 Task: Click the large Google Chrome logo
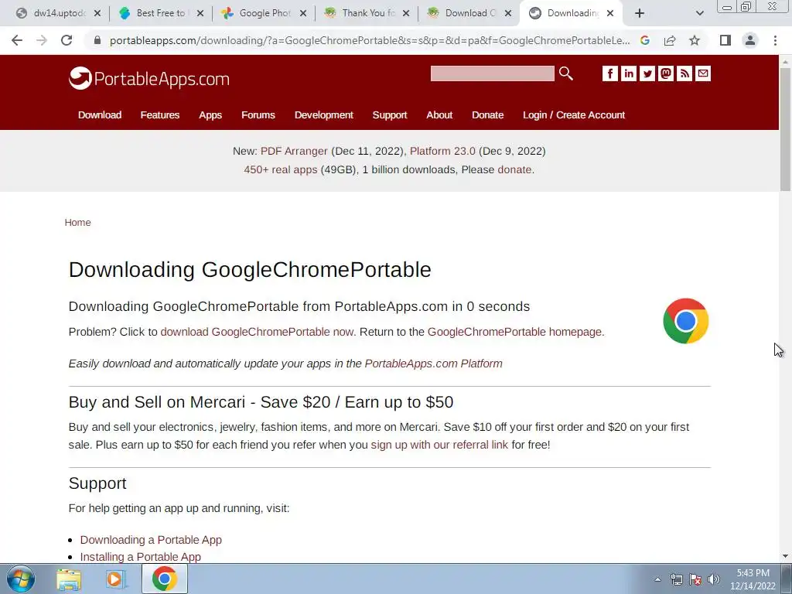click(x=685, y=321)
